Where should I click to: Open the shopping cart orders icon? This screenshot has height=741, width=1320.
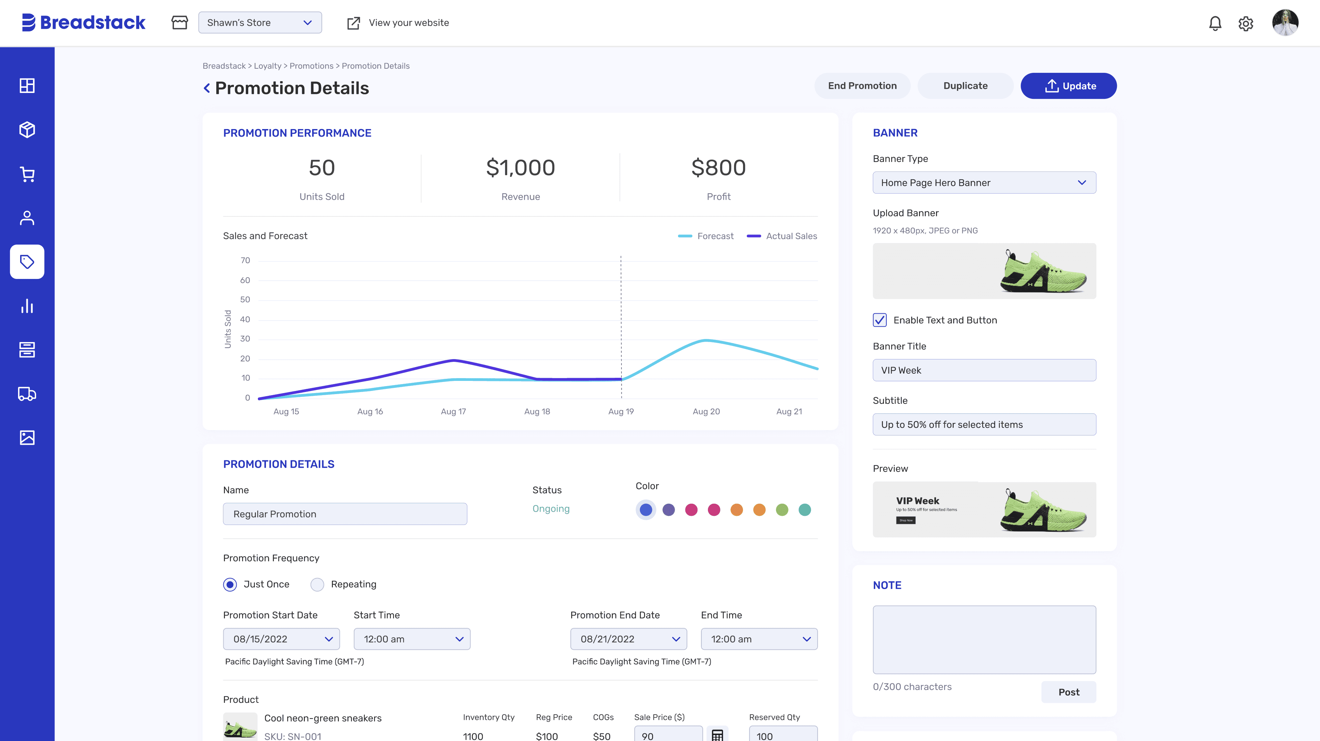tap(27, 174)
